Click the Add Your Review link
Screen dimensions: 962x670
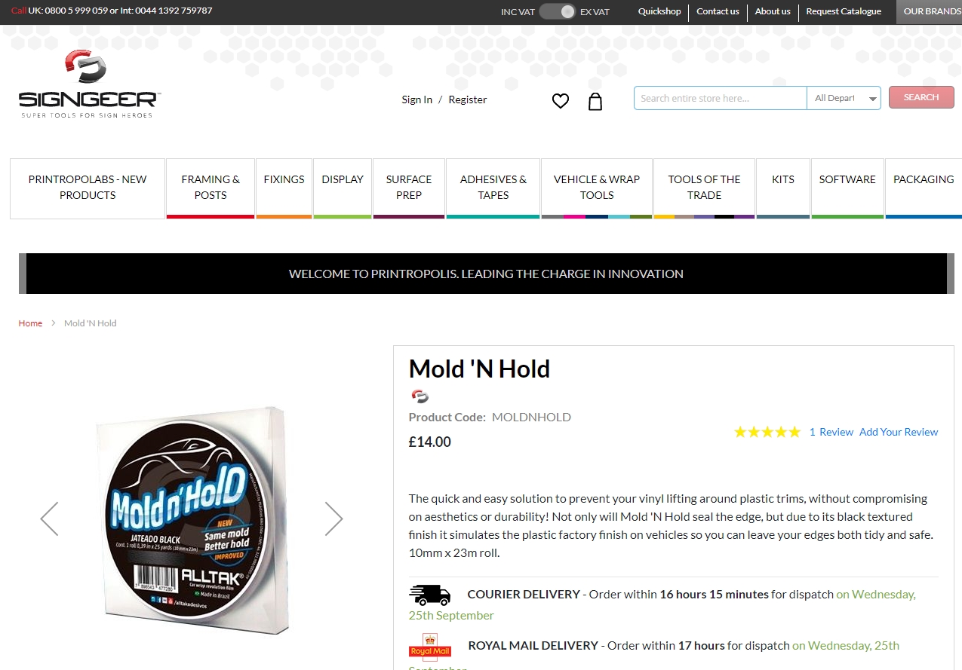coord(899,432)
